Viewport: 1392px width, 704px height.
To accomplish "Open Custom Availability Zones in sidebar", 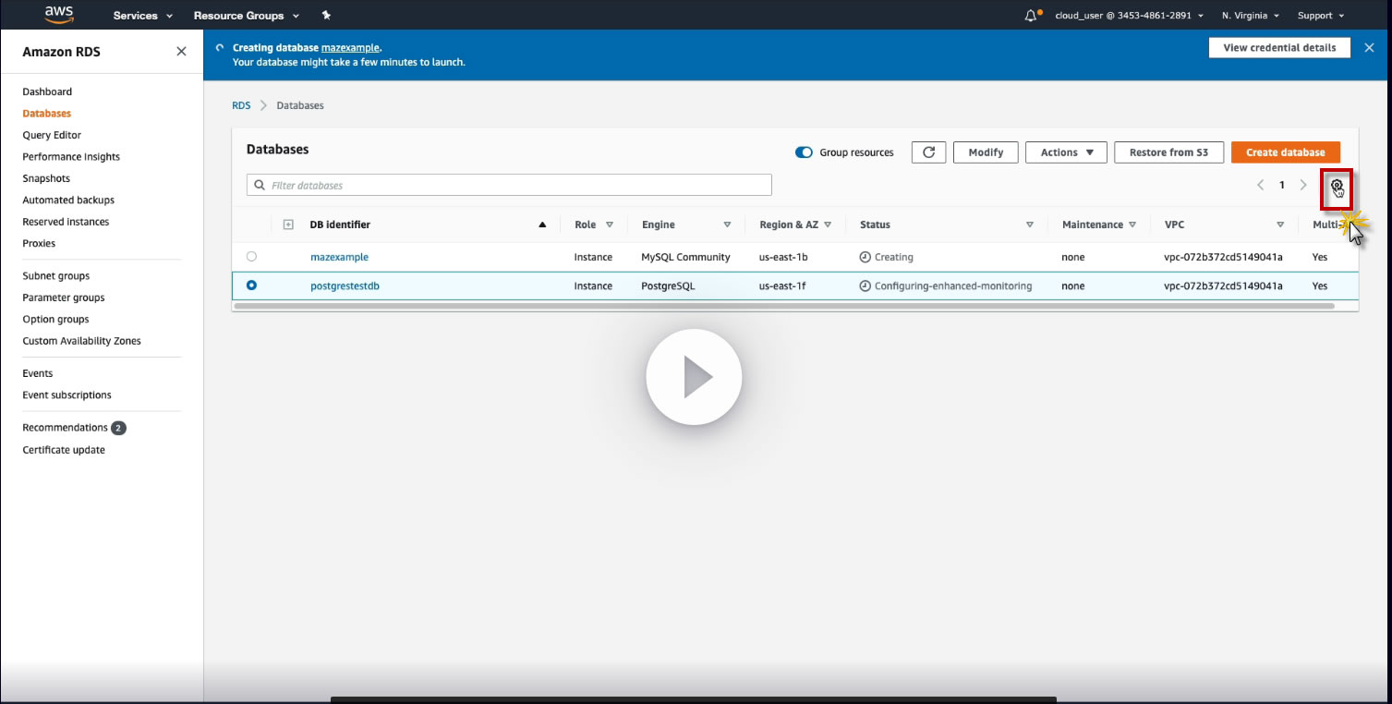I will (82, 341).
